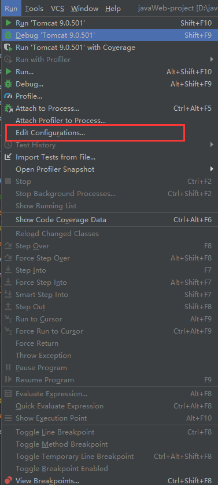Click the Evaluate Expression calculator icon
Screen dimensions: 218x485
click(8, 394)
